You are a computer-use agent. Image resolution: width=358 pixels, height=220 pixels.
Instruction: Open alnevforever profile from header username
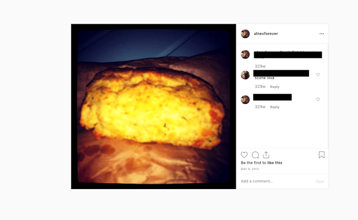pos(266,34)
